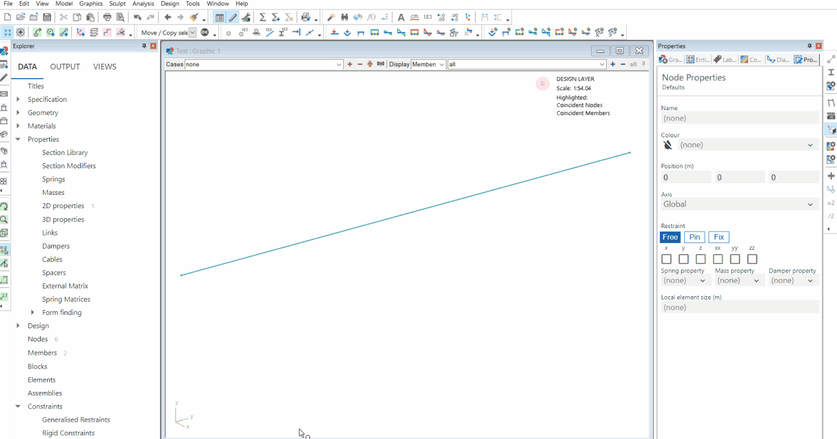837x439 pixels.
Task: Click the large letter A label icon
Action: [401, 17]
